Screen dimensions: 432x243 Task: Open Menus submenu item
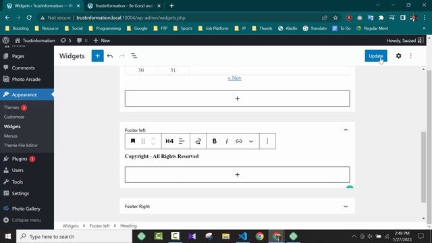11,136
